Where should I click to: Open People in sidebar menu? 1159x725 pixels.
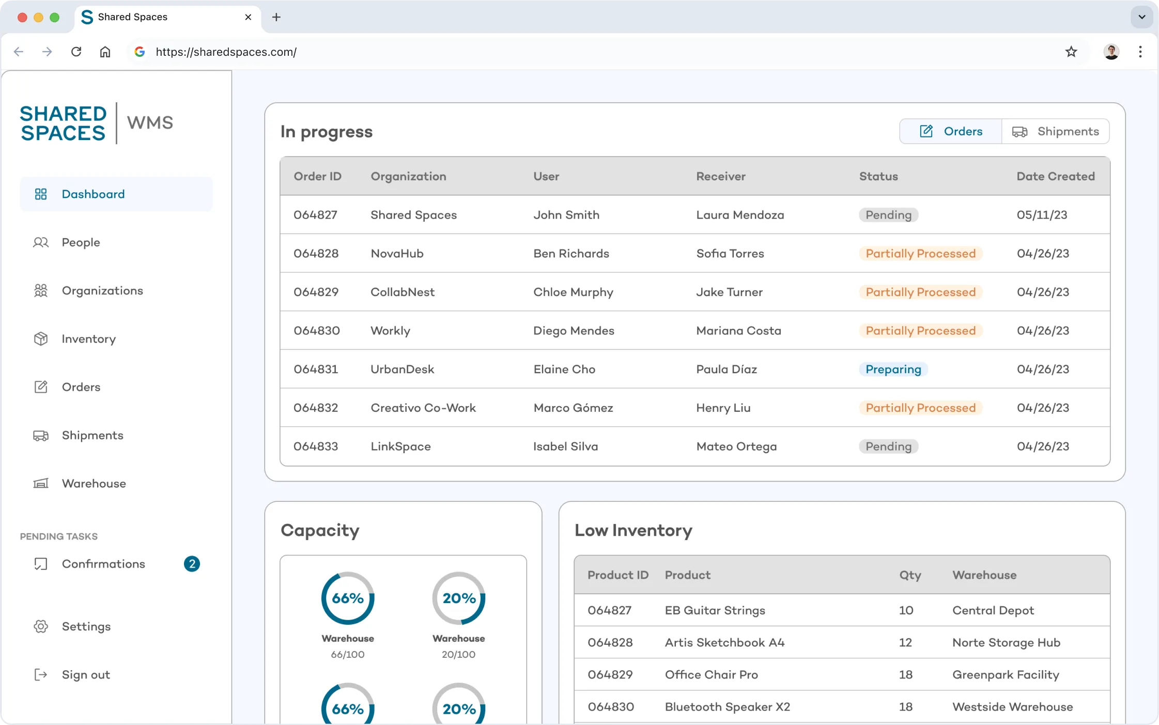(81, 242)
